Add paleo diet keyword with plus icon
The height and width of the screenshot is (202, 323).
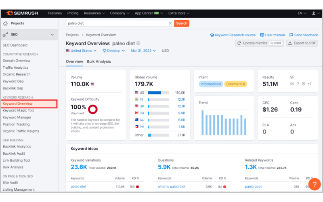point(138,43)
